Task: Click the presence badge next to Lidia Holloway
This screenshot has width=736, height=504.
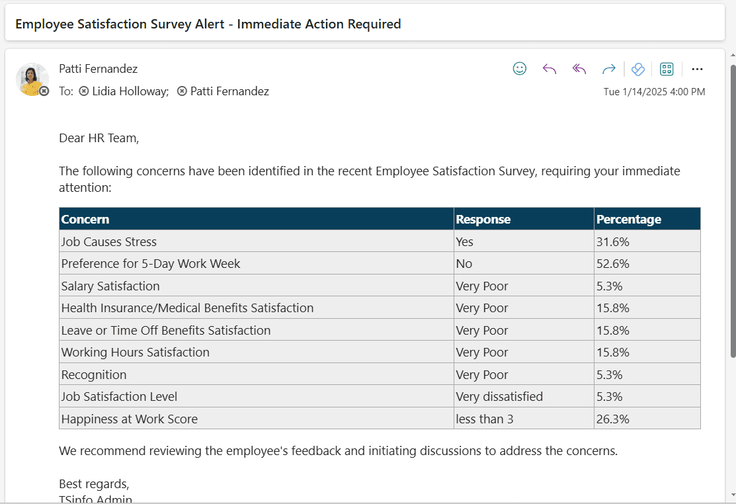Action: click(x=84, y=91)
